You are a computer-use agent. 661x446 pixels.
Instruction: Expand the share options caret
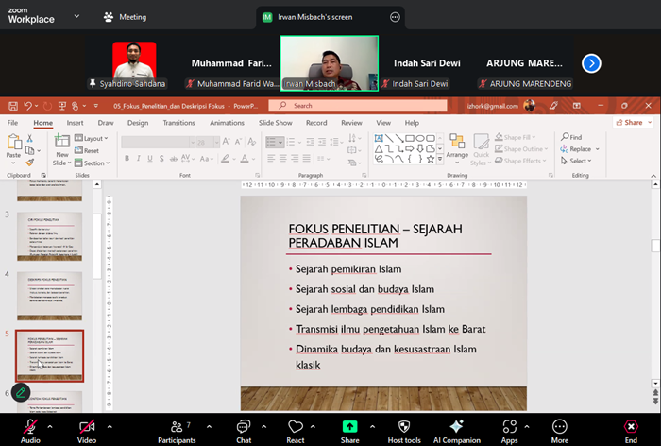point(373,426)
